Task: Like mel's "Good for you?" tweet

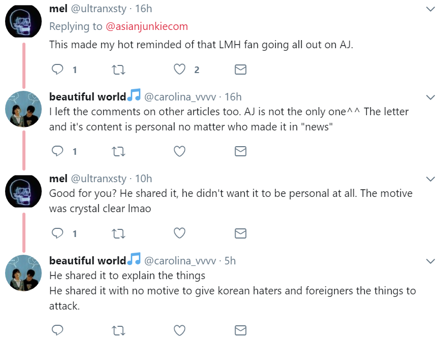Action: [180, 233]
